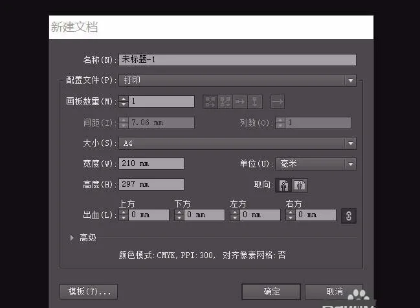Open the 配置文件 profile dropdown
This screenshot has width=420, height=308.
pyautogui.click(x=238, y=80)
